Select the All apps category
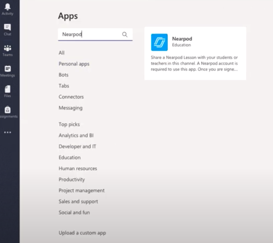The width and height of the screenshot is (273, 243). pyautogui.click(x=61, y=52)
